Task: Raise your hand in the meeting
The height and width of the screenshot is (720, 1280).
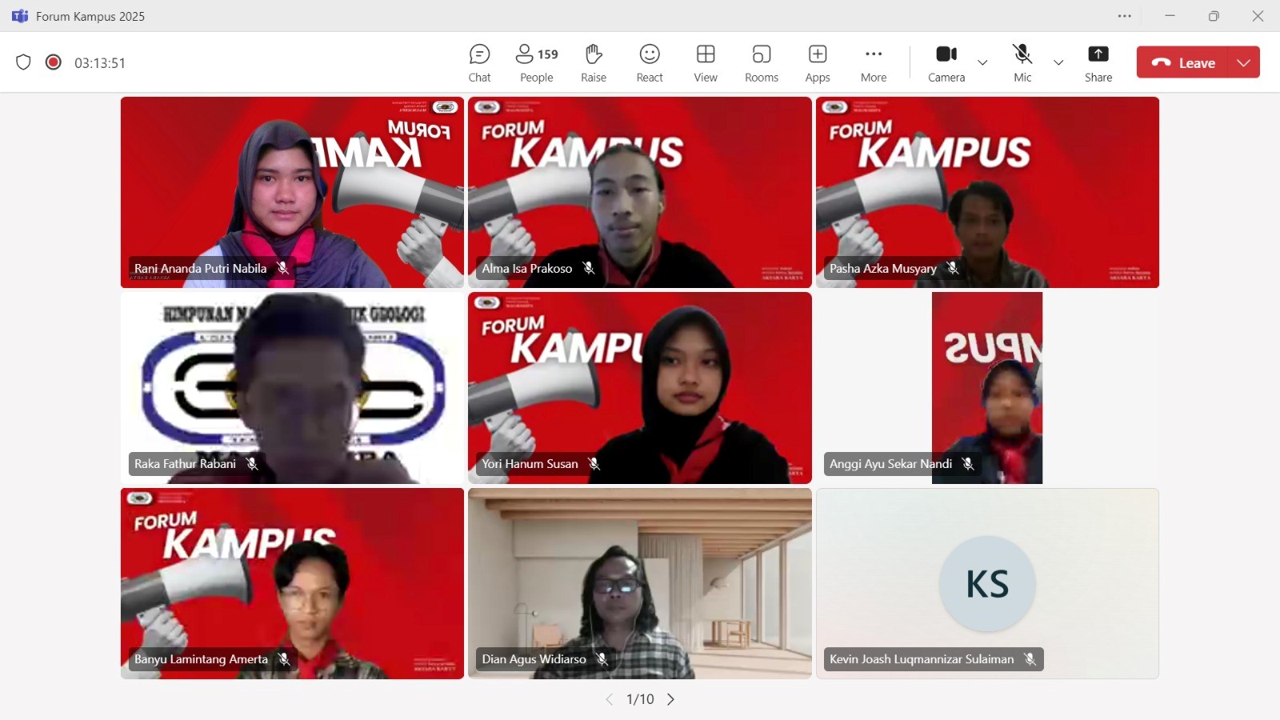Action: coord(593,63)
